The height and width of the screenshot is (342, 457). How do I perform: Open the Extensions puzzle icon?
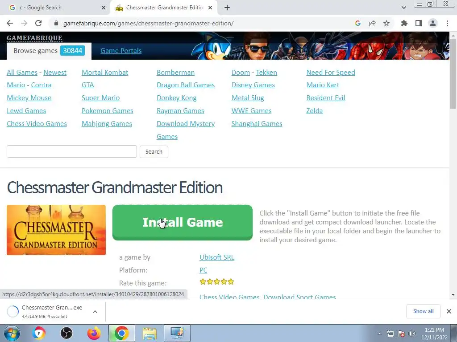(404, 23)
